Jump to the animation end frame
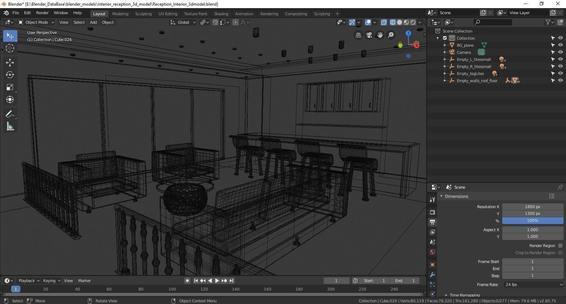 [x=231, y=281]
